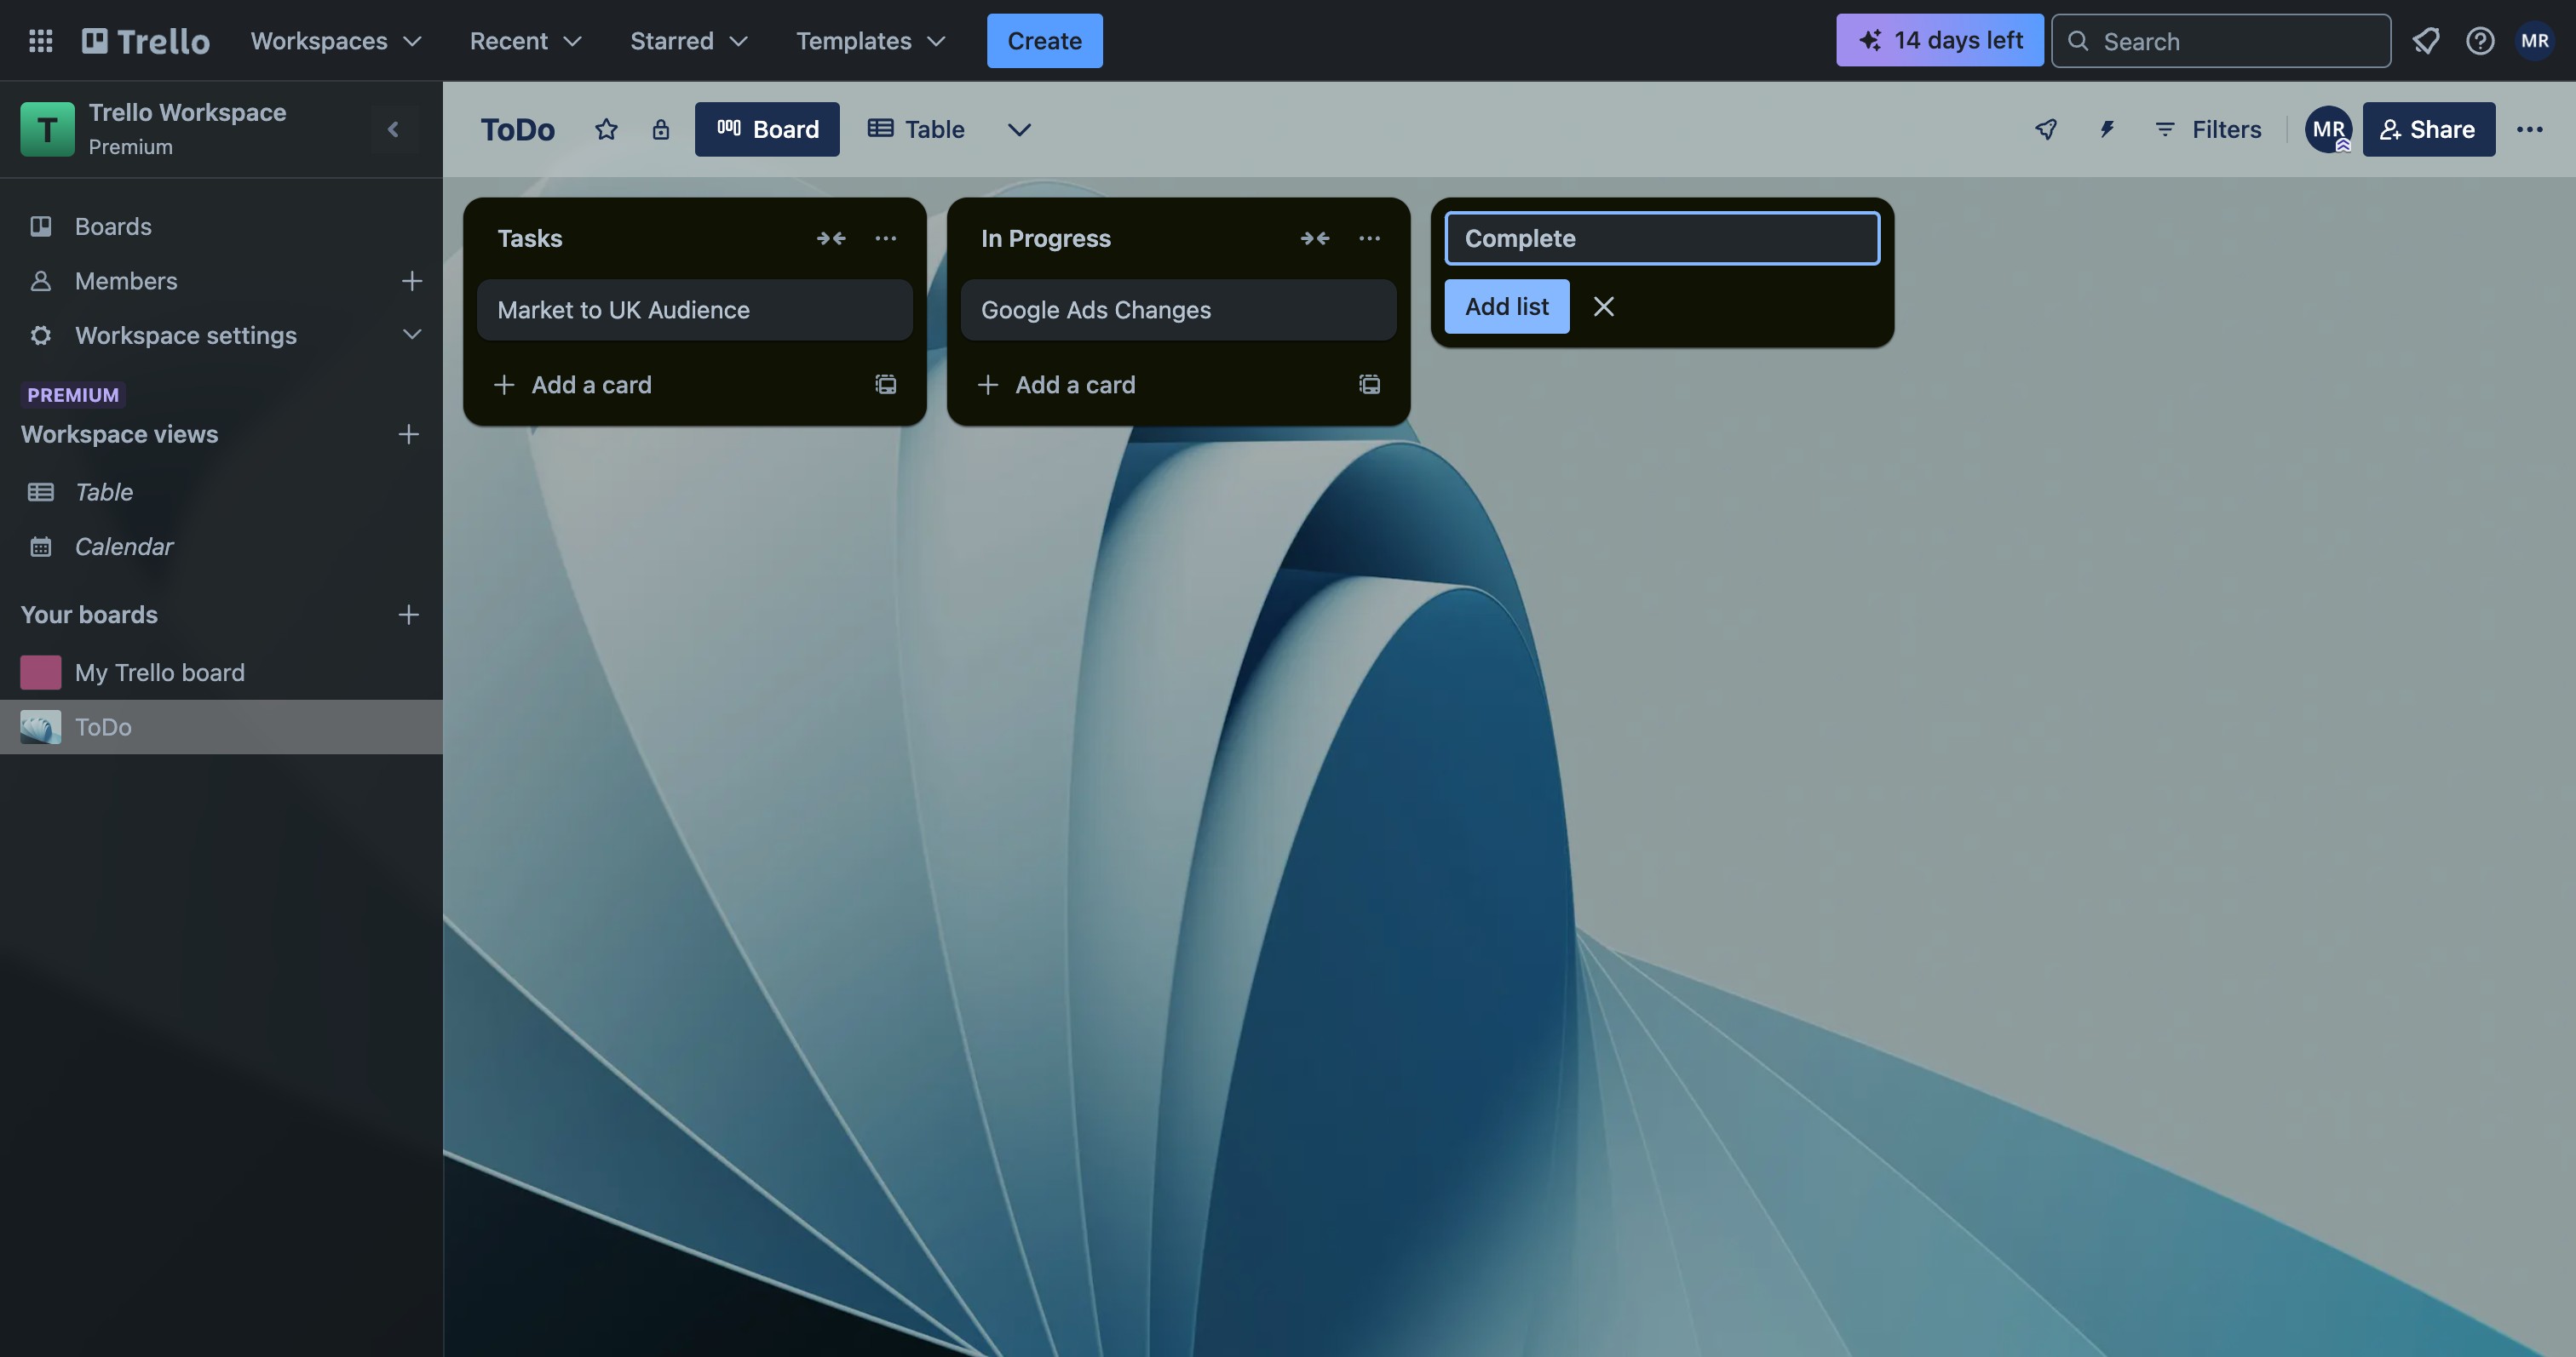The height and width of the screenshot is (1357, 2576).
Task: Open In Progress list actions menu
Action: [1370, 238]
